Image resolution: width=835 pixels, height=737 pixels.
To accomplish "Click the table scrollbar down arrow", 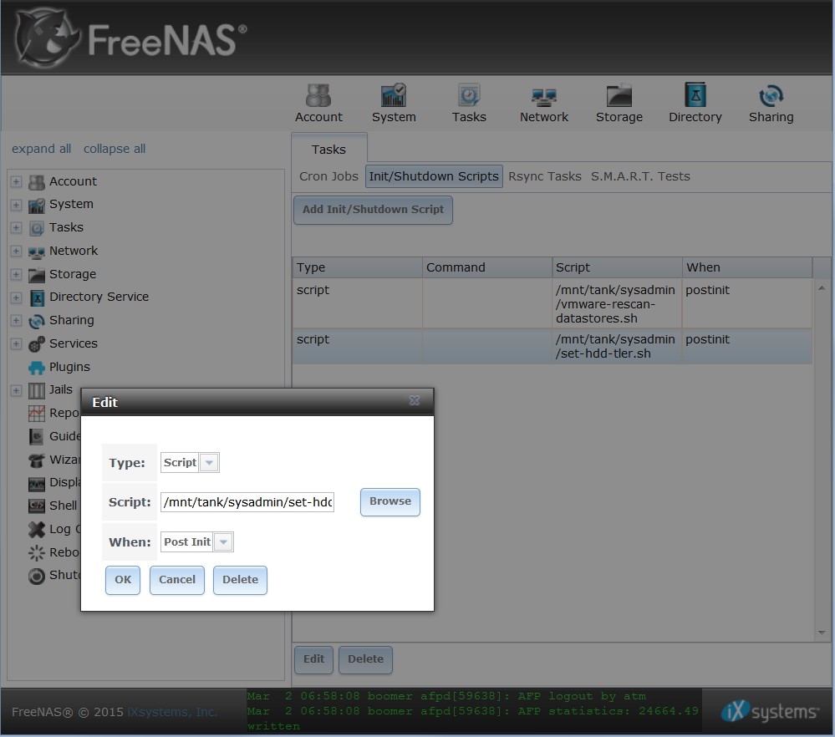I will [x=822, y=633].
